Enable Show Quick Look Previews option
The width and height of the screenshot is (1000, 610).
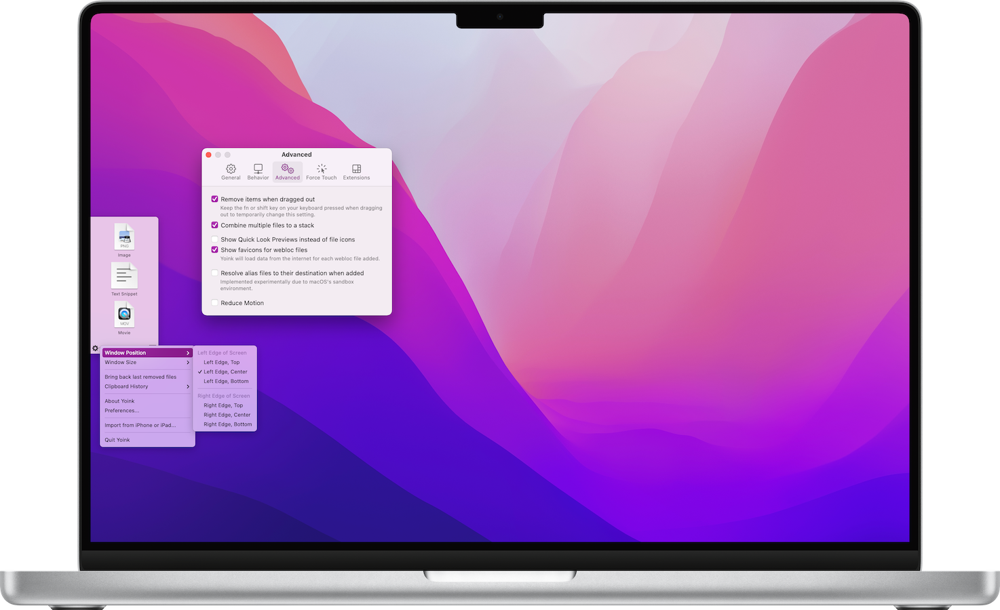[x=214, y=239]
